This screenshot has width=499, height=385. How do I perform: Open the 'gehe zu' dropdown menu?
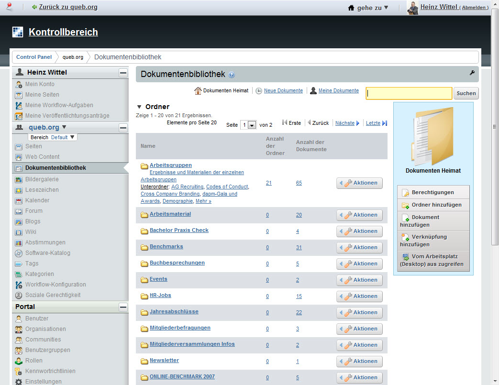(368, 8)
